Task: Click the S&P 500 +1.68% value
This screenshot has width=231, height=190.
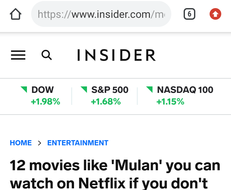Action: click(106, 102)
